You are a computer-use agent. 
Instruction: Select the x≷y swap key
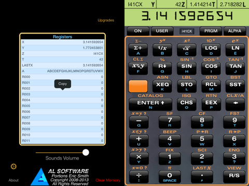(x=138, y=68)
